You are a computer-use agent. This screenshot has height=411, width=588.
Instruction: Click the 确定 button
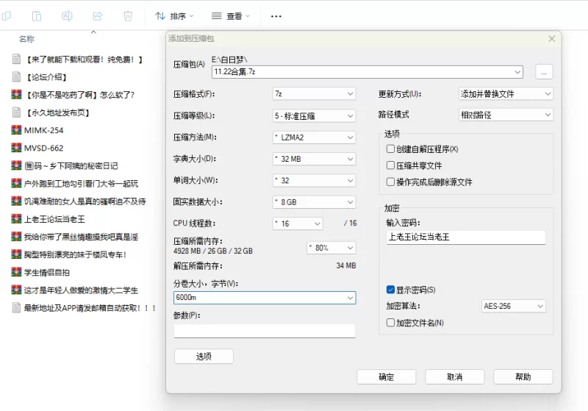coord(386,376)
